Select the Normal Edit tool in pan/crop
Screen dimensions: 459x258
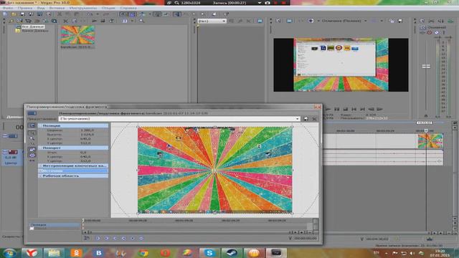(32, 132)
